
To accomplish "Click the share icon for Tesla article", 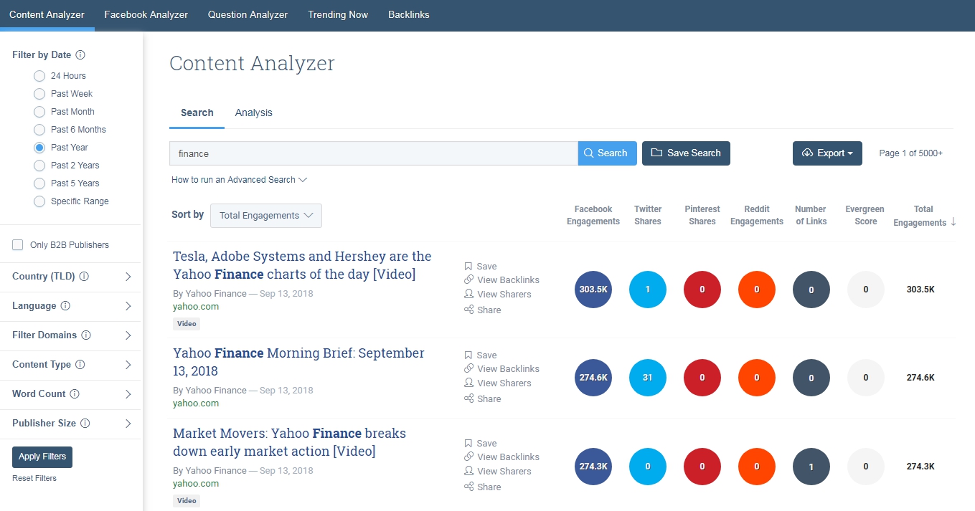I will click(468, 310).
